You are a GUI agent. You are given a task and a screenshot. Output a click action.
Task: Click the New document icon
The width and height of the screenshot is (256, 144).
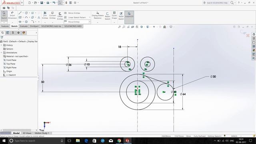[29, 3]
